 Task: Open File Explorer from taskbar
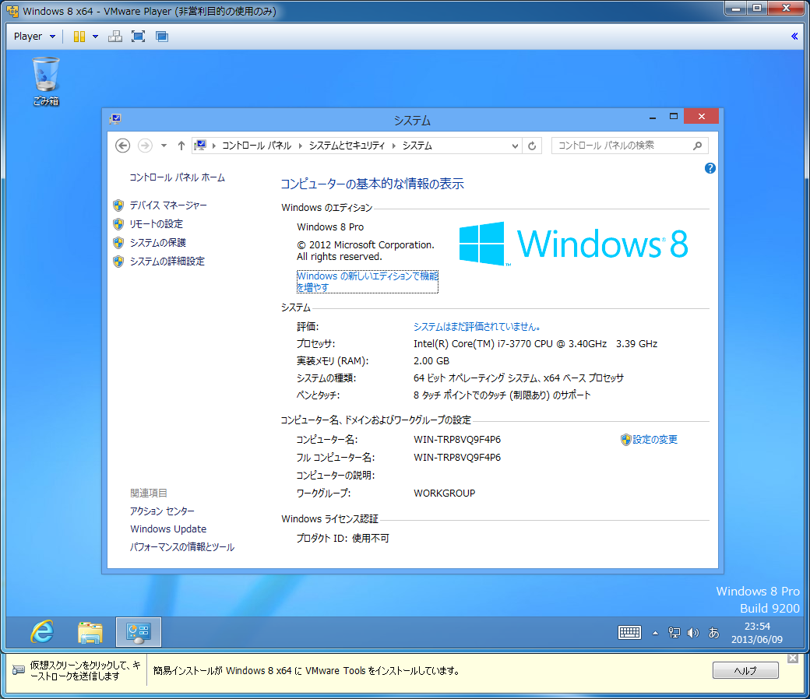(90, 632)
